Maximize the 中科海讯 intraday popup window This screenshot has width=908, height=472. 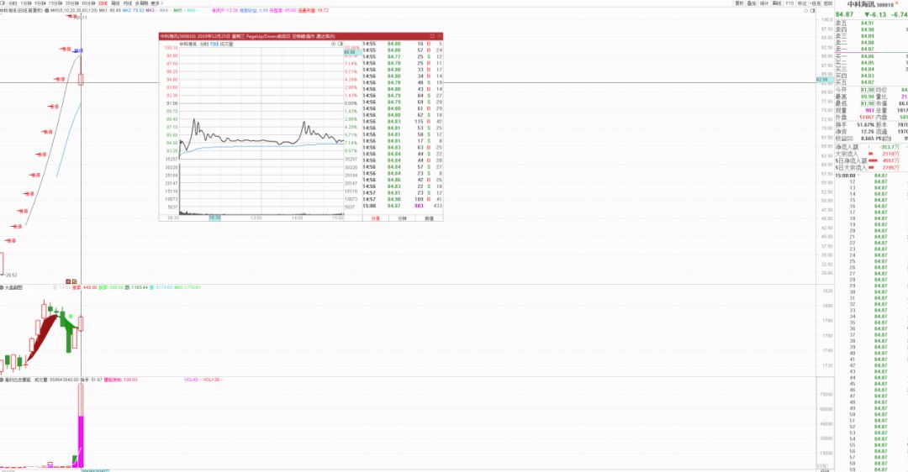[431, 36]
